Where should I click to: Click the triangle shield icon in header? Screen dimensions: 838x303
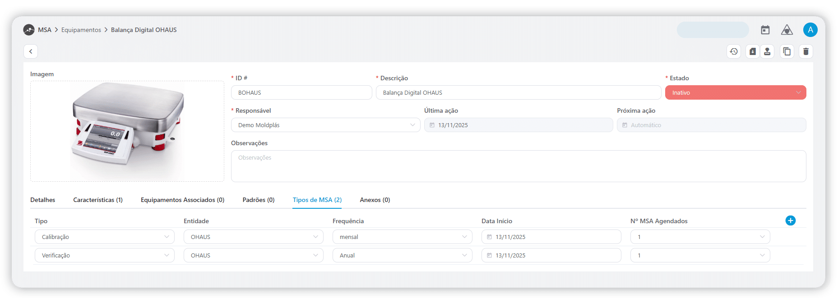[787, 30]
